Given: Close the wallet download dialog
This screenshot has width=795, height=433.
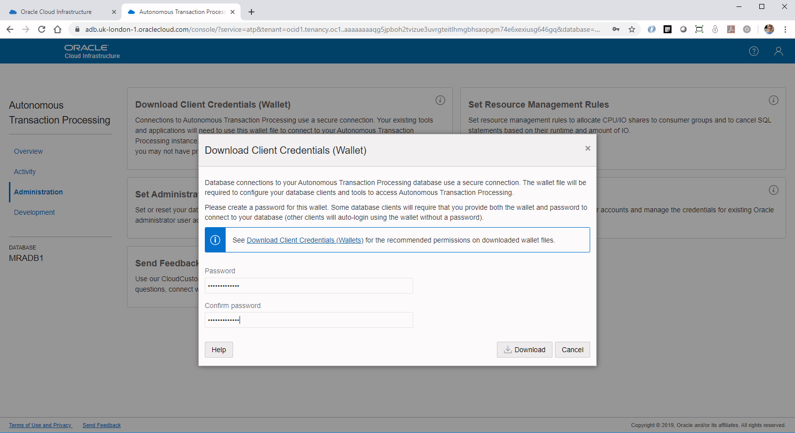Looking at the screenshot, I should point(588,148).
